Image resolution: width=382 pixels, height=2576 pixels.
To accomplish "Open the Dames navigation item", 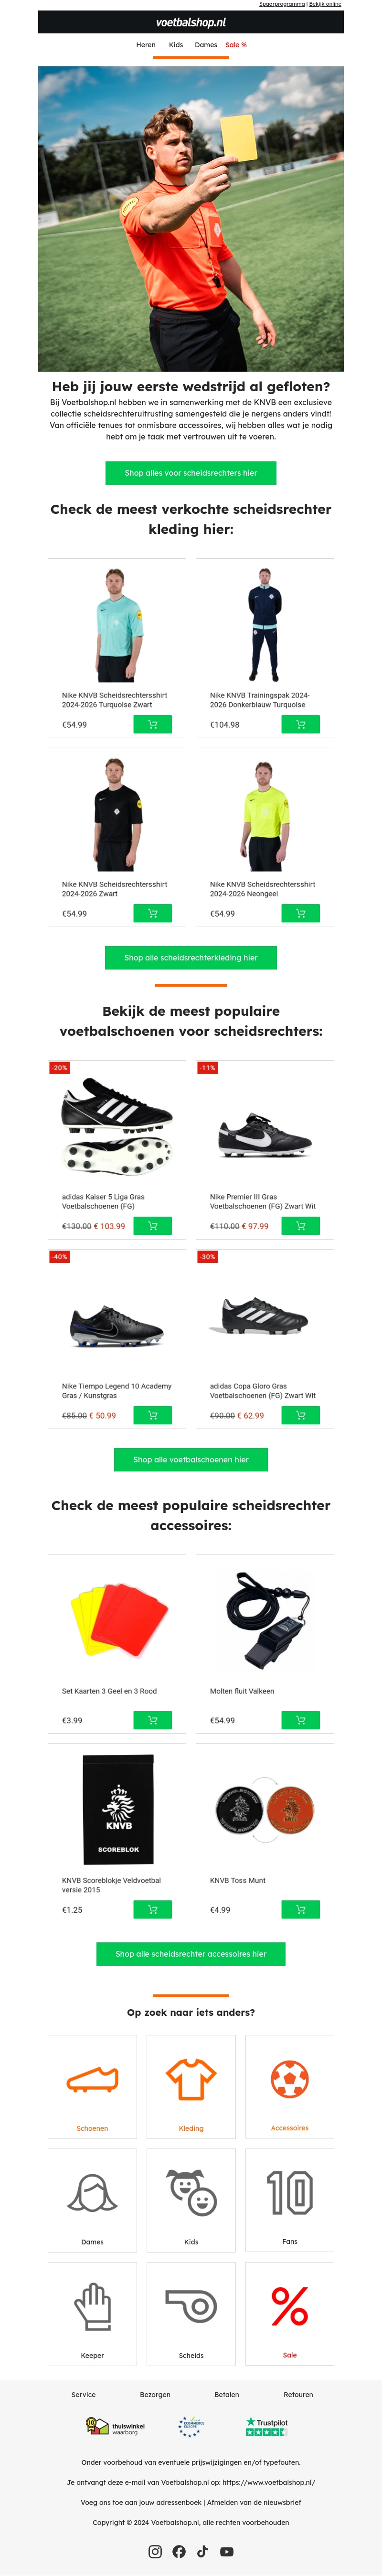I will 206,45.
